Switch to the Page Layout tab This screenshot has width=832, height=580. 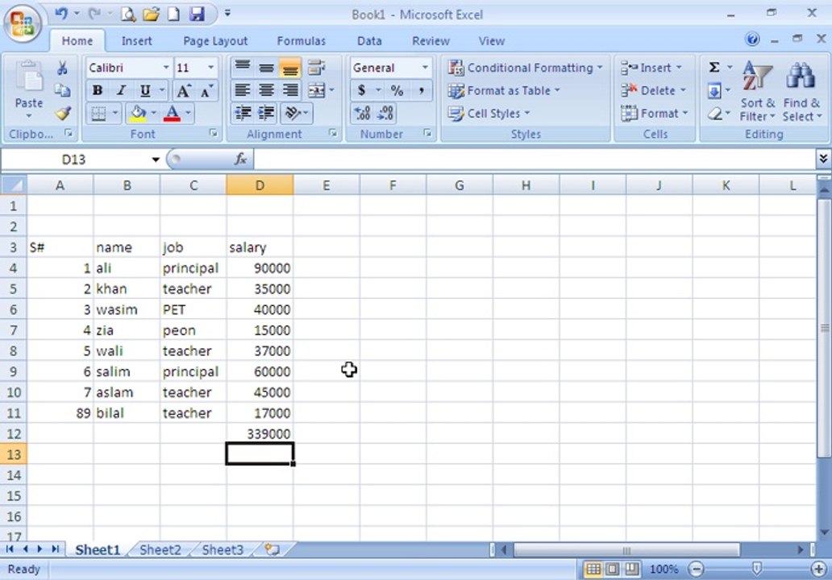tap(215, 41)
